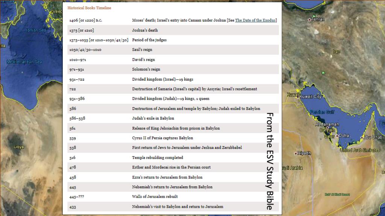Select the Doha city marker

[x=337, y=136]
